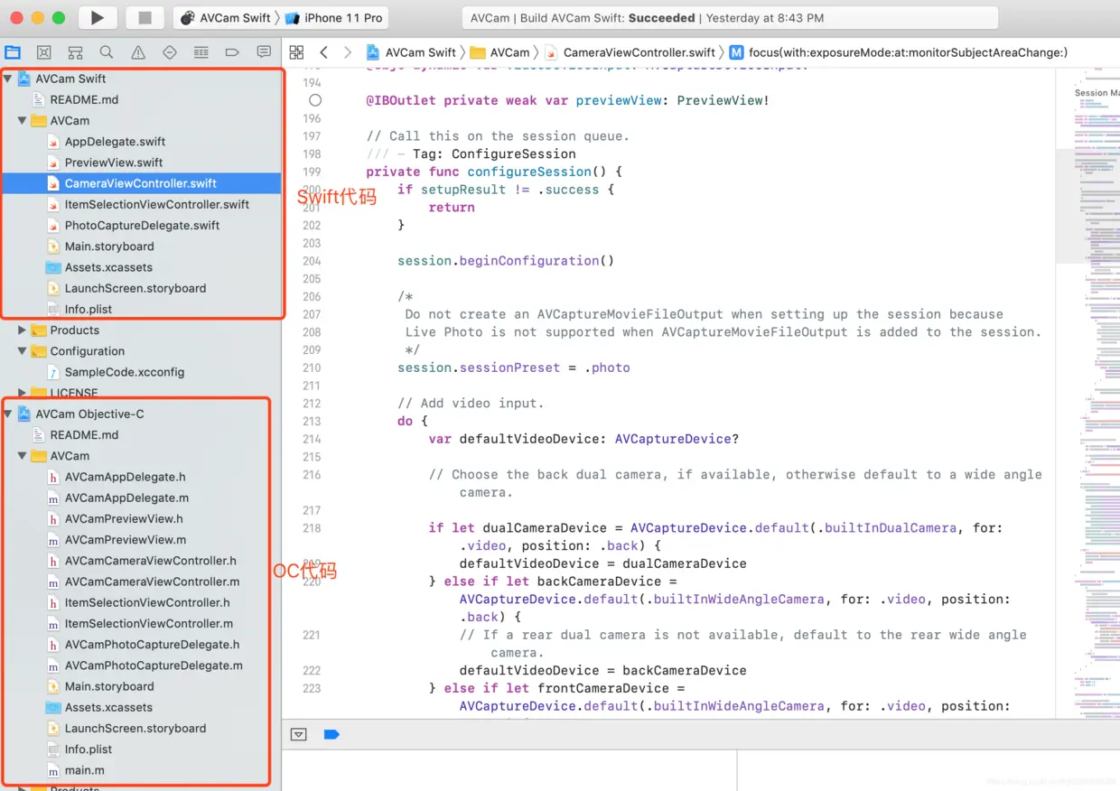Show the Project navigator

[13, 52]
